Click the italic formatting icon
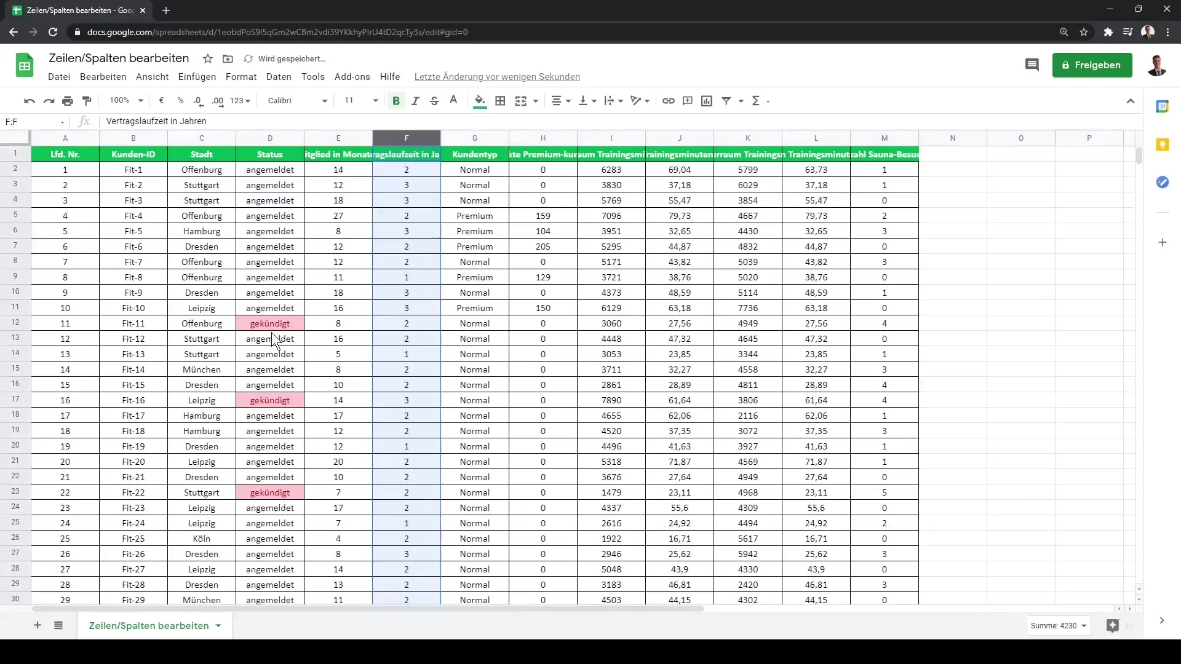1181x664 pixels. pyautogui.click(x=415, y=101)
